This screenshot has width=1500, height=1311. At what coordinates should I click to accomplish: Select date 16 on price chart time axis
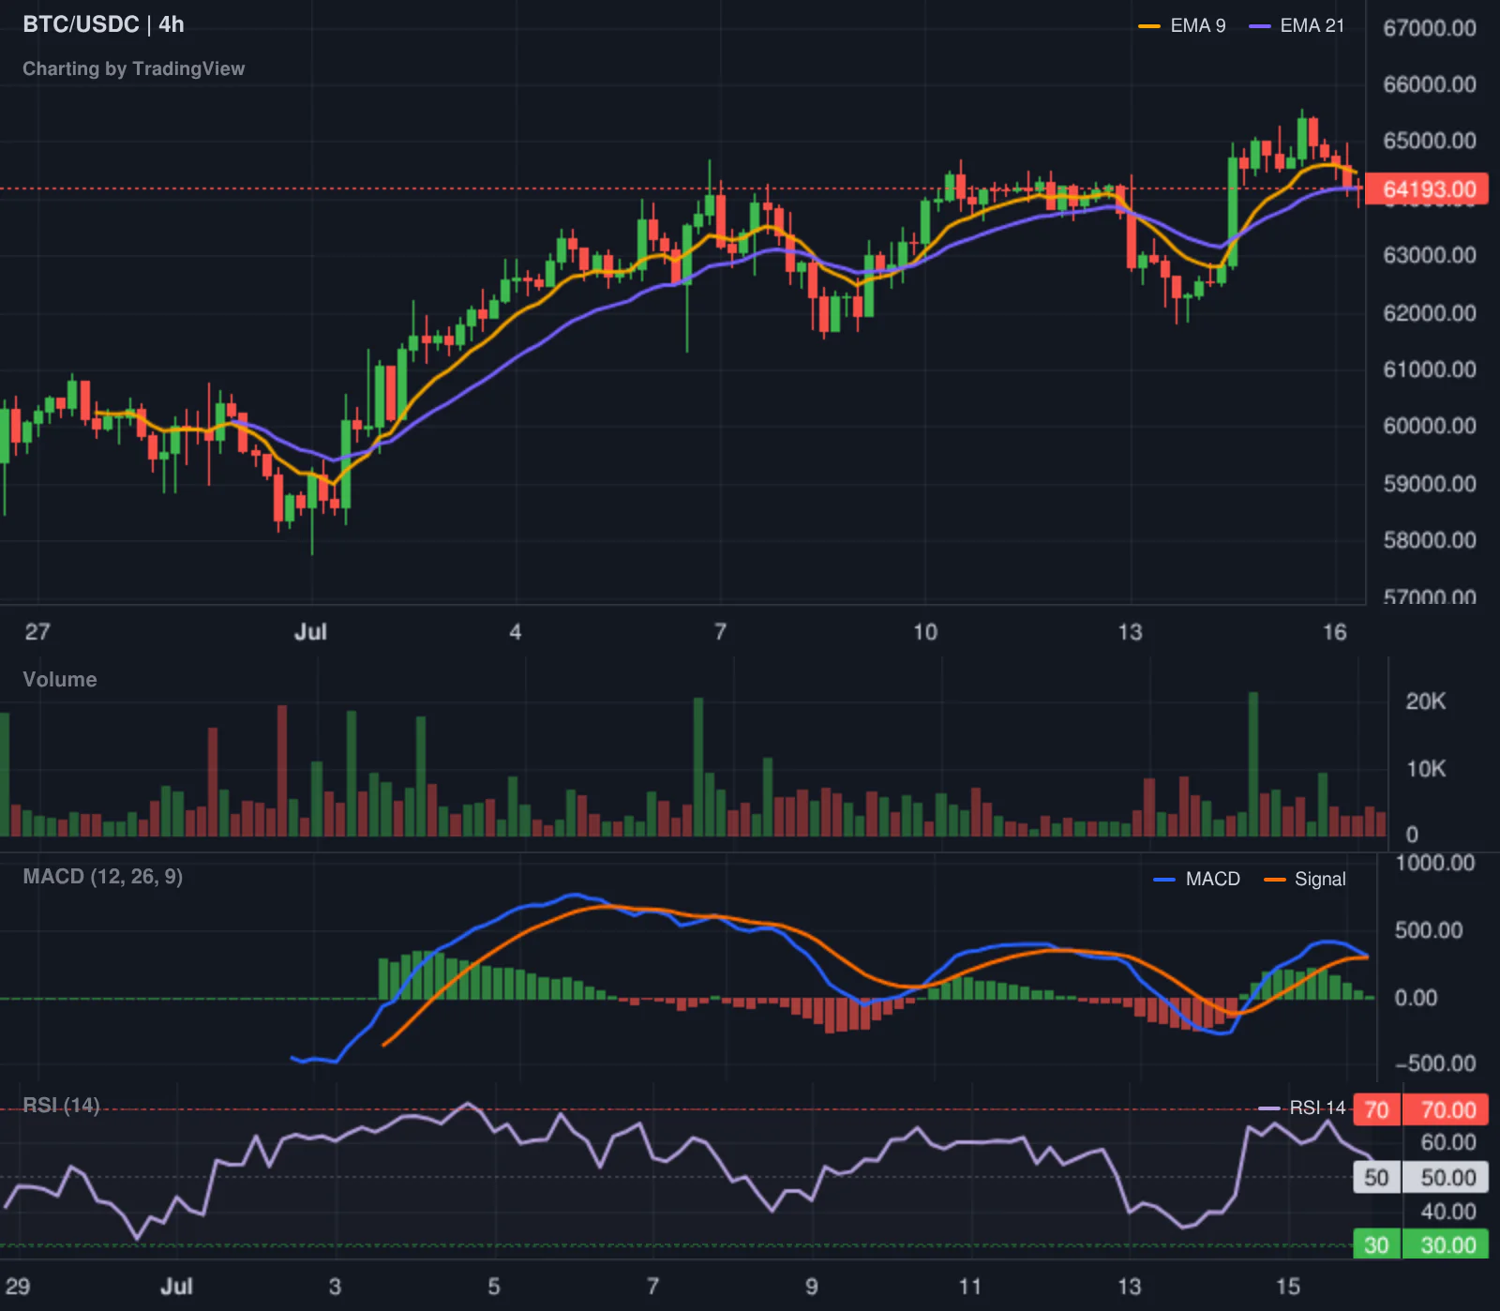point(1335,632)
